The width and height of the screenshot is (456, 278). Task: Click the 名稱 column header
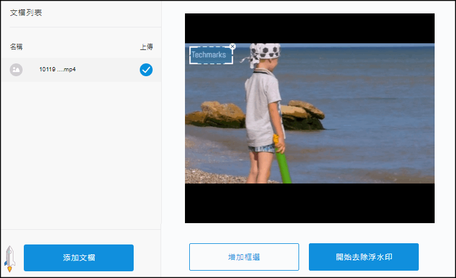16,47
